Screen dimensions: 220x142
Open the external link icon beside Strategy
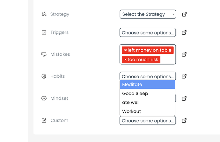(x=184, y=14)
